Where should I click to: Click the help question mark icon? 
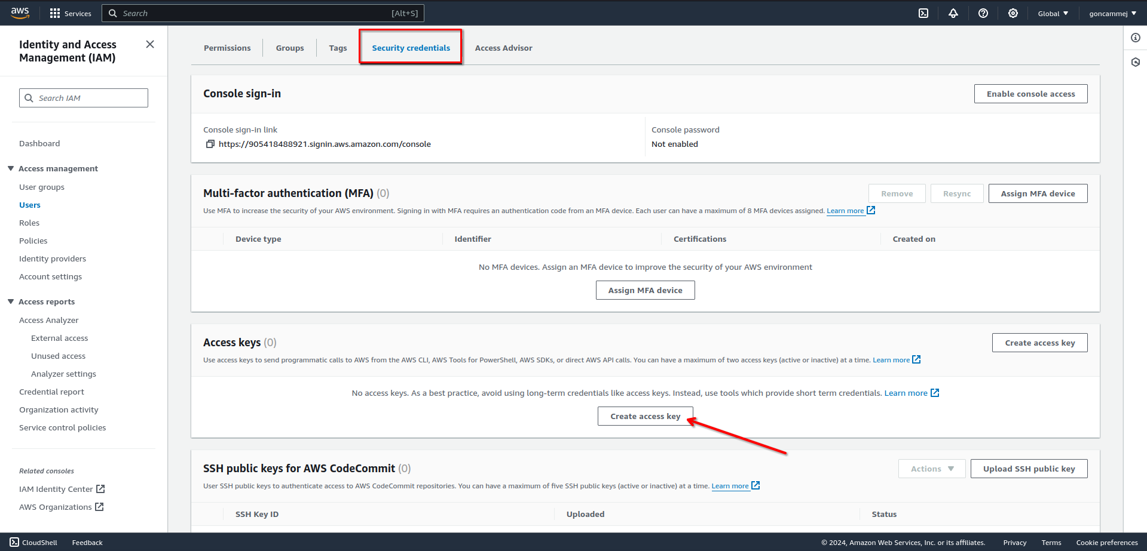983,13
